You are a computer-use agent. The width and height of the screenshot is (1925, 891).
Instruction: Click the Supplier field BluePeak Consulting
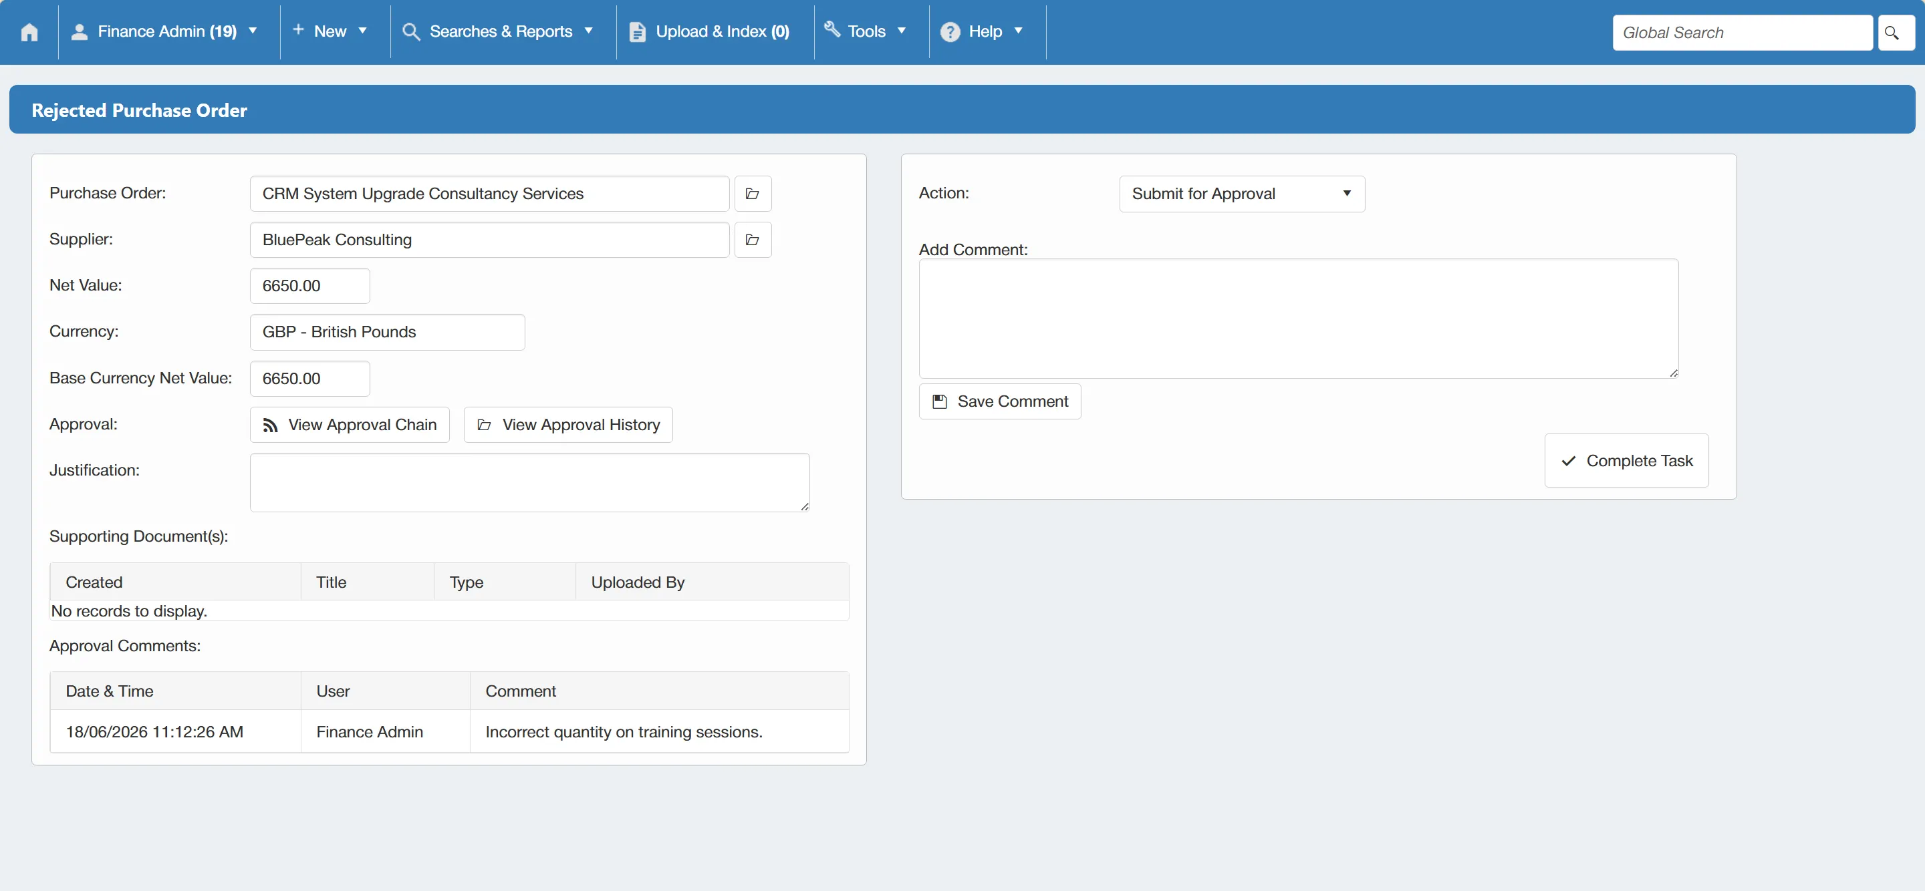pyautogui.click(x=489, y=240)
